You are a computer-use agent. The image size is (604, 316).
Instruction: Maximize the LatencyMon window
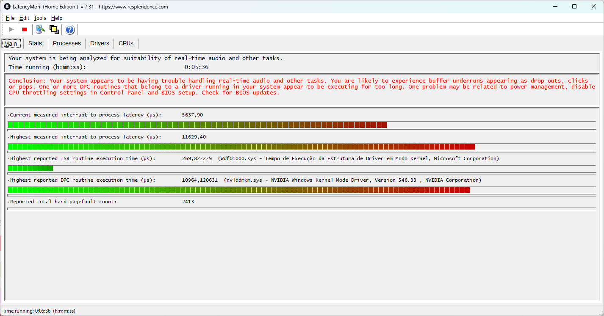[x=574, y=6]
